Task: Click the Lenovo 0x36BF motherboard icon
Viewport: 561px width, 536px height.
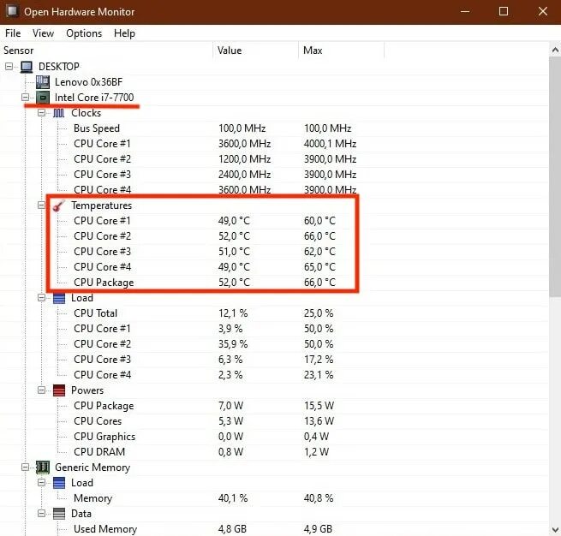Action: pos(43,82)
